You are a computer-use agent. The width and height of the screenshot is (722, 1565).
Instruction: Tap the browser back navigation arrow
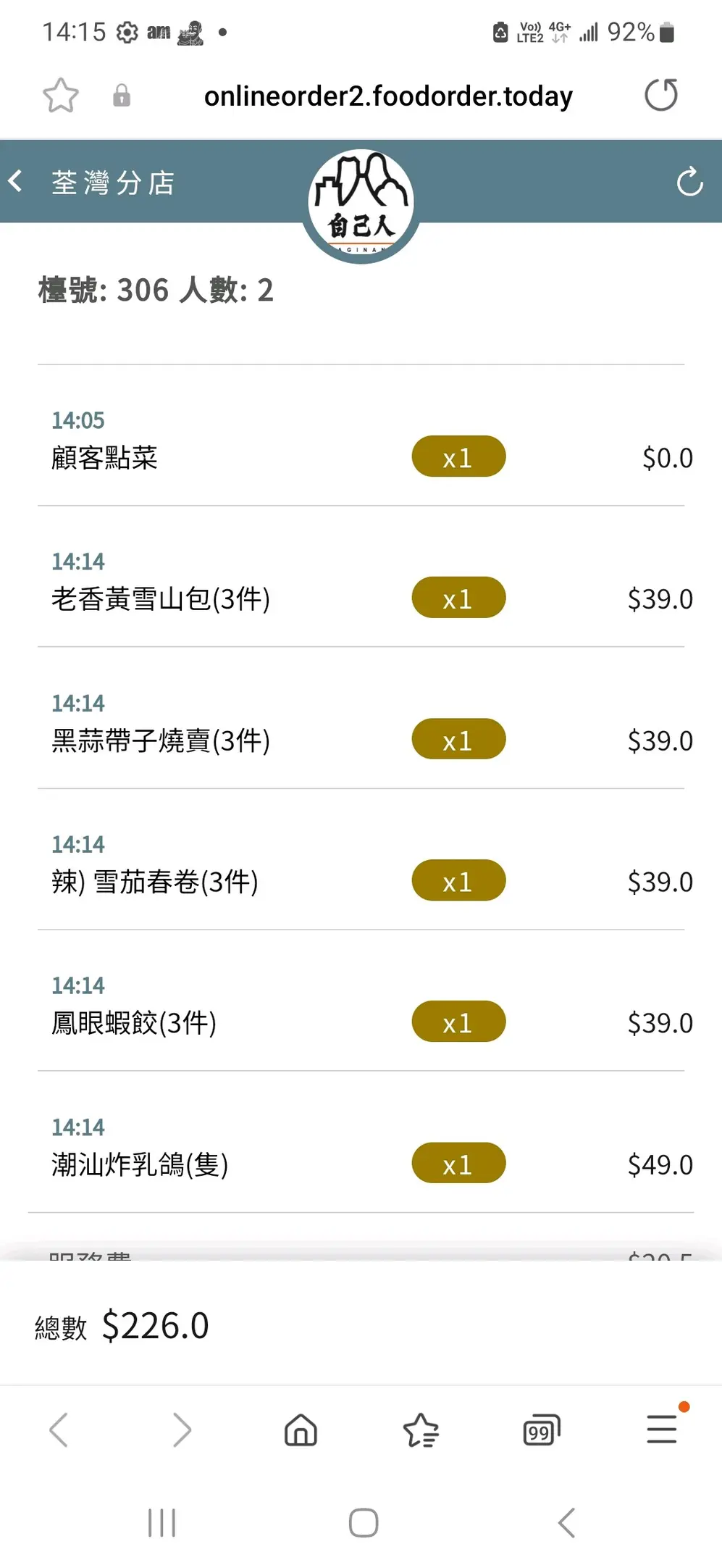[x=59, y=1430]
